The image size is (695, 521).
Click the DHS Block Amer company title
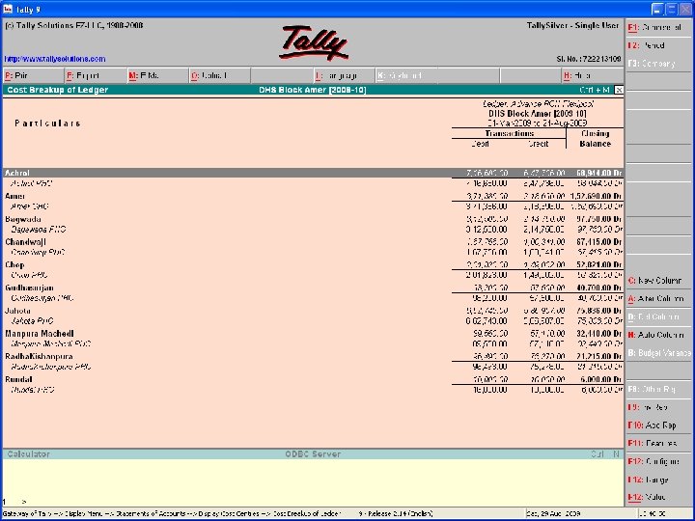[313, 90]
